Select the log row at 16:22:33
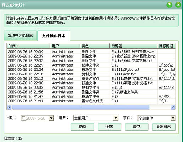Viewport: 184px width, 142px height. [91, 61]
